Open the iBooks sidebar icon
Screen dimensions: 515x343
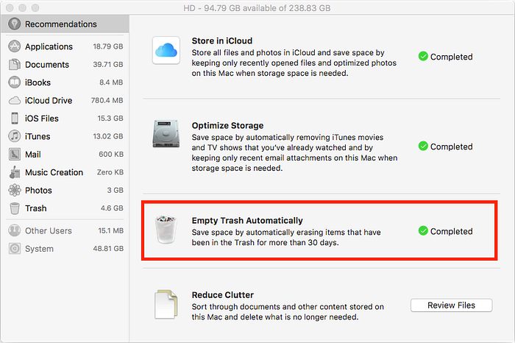coord(15,82)
